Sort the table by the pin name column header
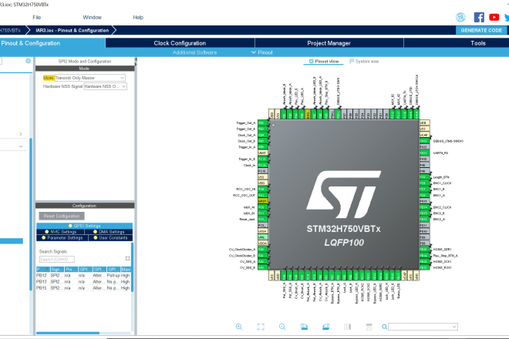 pos(43,269)
